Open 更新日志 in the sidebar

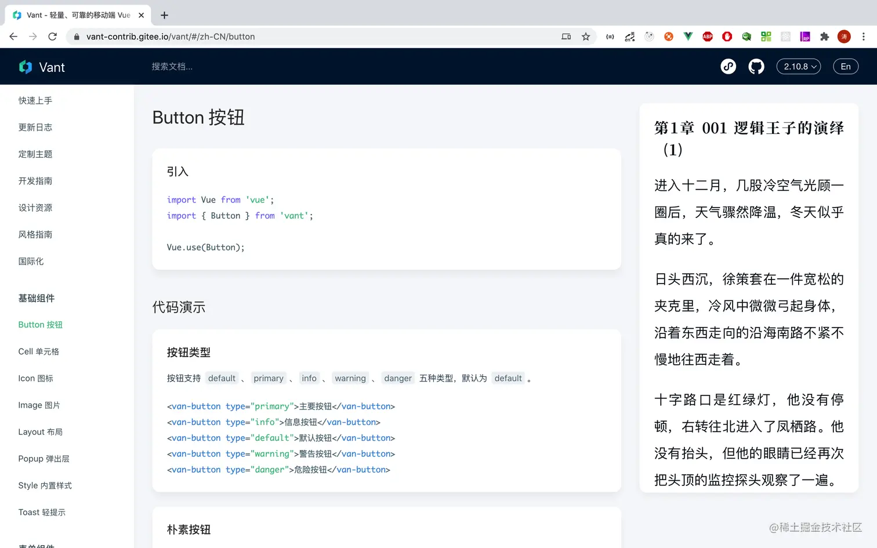tap(35, 127)
